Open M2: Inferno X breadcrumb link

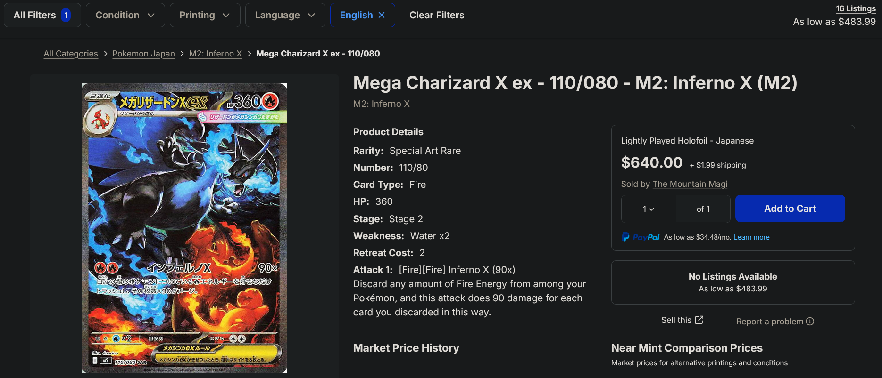coord(216,54)
